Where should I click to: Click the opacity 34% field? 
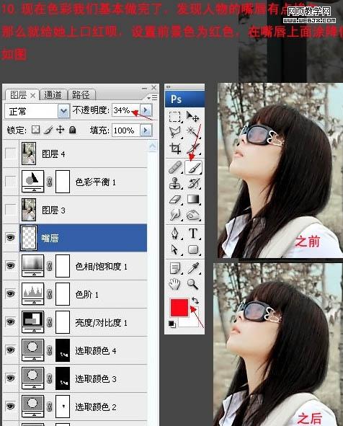pyautogui.click(x=126, y=110)
